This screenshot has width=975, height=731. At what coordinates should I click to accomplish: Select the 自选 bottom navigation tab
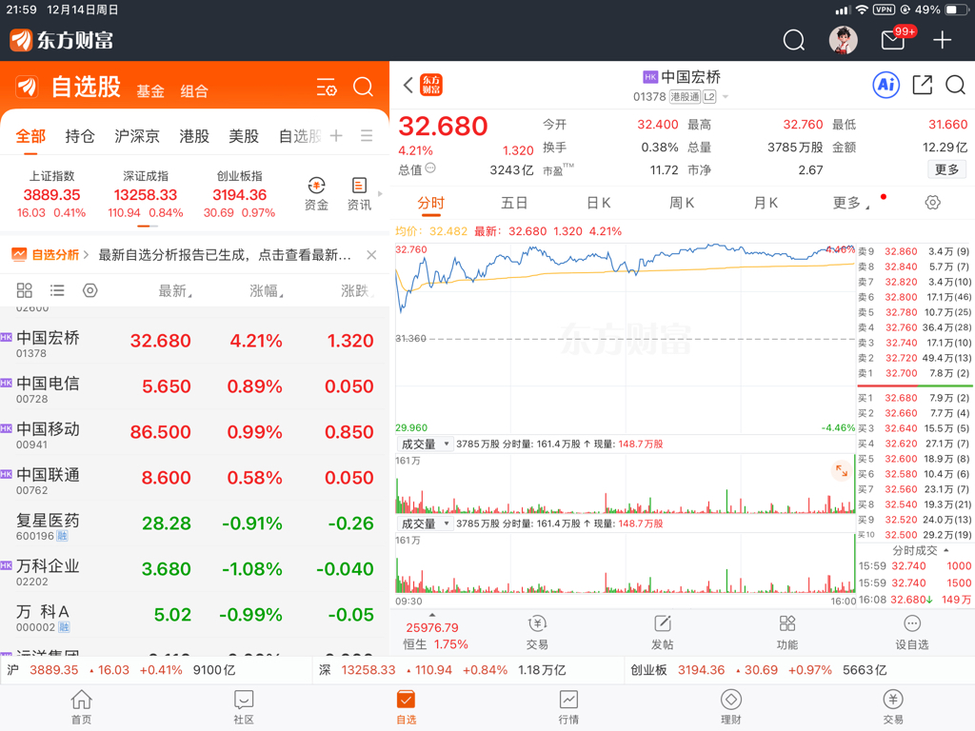click(x=406, y=707)
